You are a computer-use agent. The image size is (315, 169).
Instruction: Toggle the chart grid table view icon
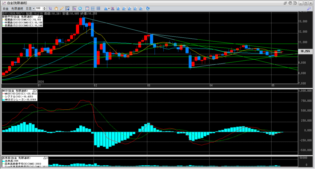[98, 8]
